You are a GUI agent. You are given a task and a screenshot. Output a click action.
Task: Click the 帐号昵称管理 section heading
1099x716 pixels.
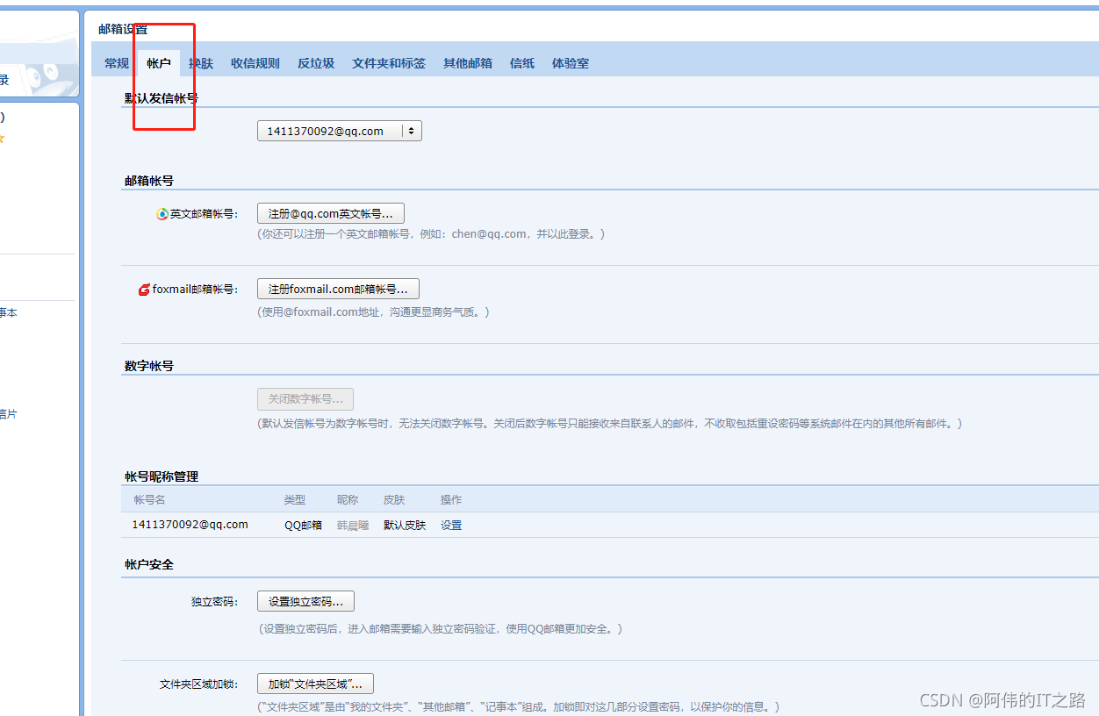tap(162, 476)
